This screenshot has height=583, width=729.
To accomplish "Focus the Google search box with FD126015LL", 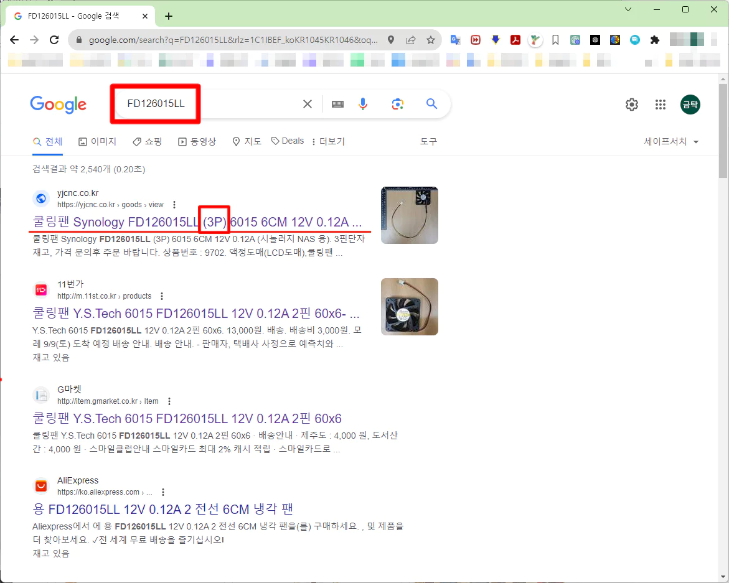I will [209, 104].
